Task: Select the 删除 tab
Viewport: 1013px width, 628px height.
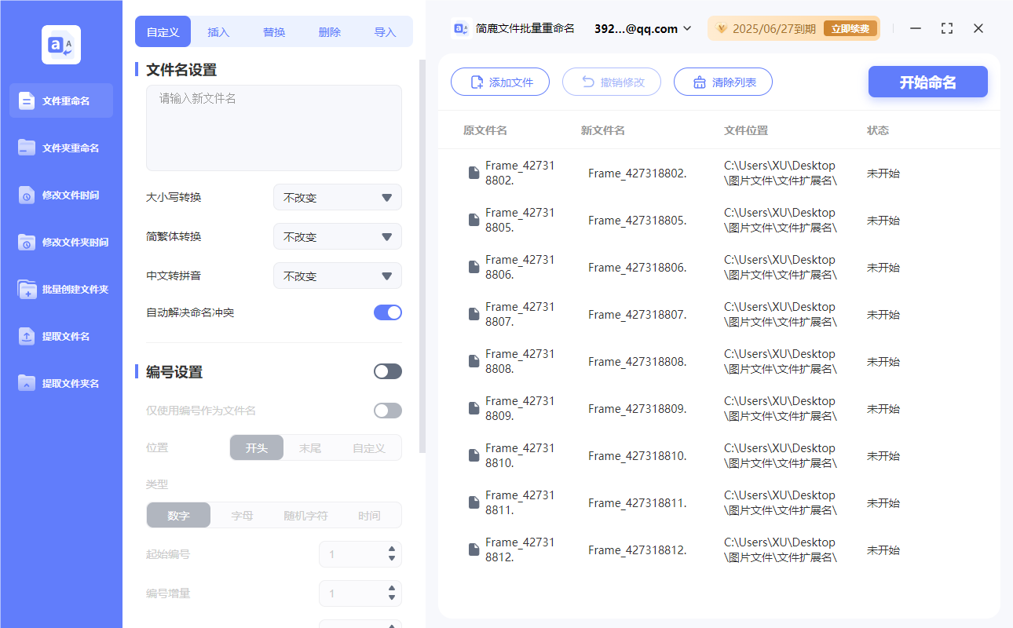Action: [329, 31]
